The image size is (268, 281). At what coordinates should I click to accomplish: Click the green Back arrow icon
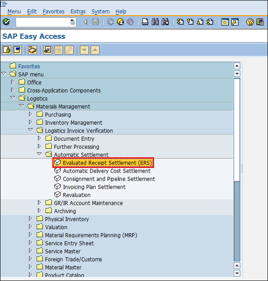point(111,22)
